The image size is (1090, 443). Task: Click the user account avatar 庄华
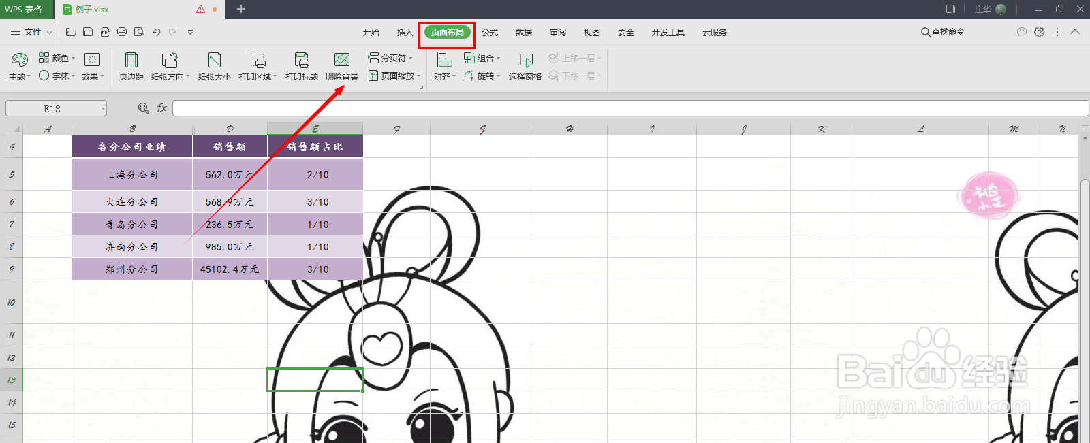click(x=991, y=10)
